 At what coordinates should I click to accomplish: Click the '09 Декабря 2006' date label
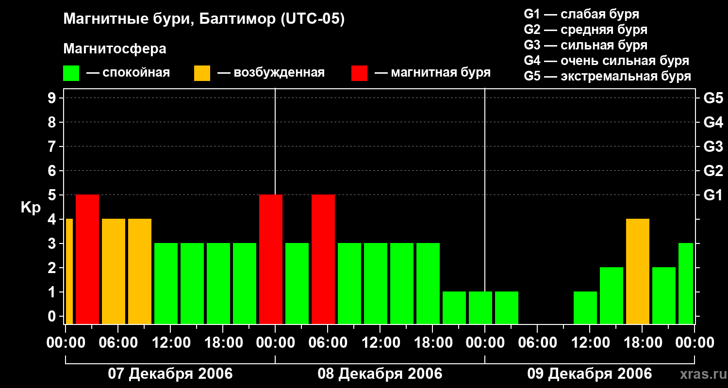[590, 374]
